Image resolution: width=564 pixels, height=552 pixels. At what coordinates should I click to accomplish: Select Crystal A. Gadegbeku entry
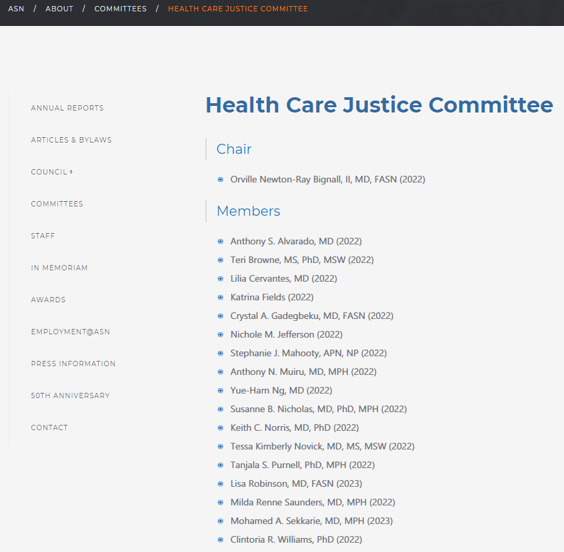pos(312,316)
